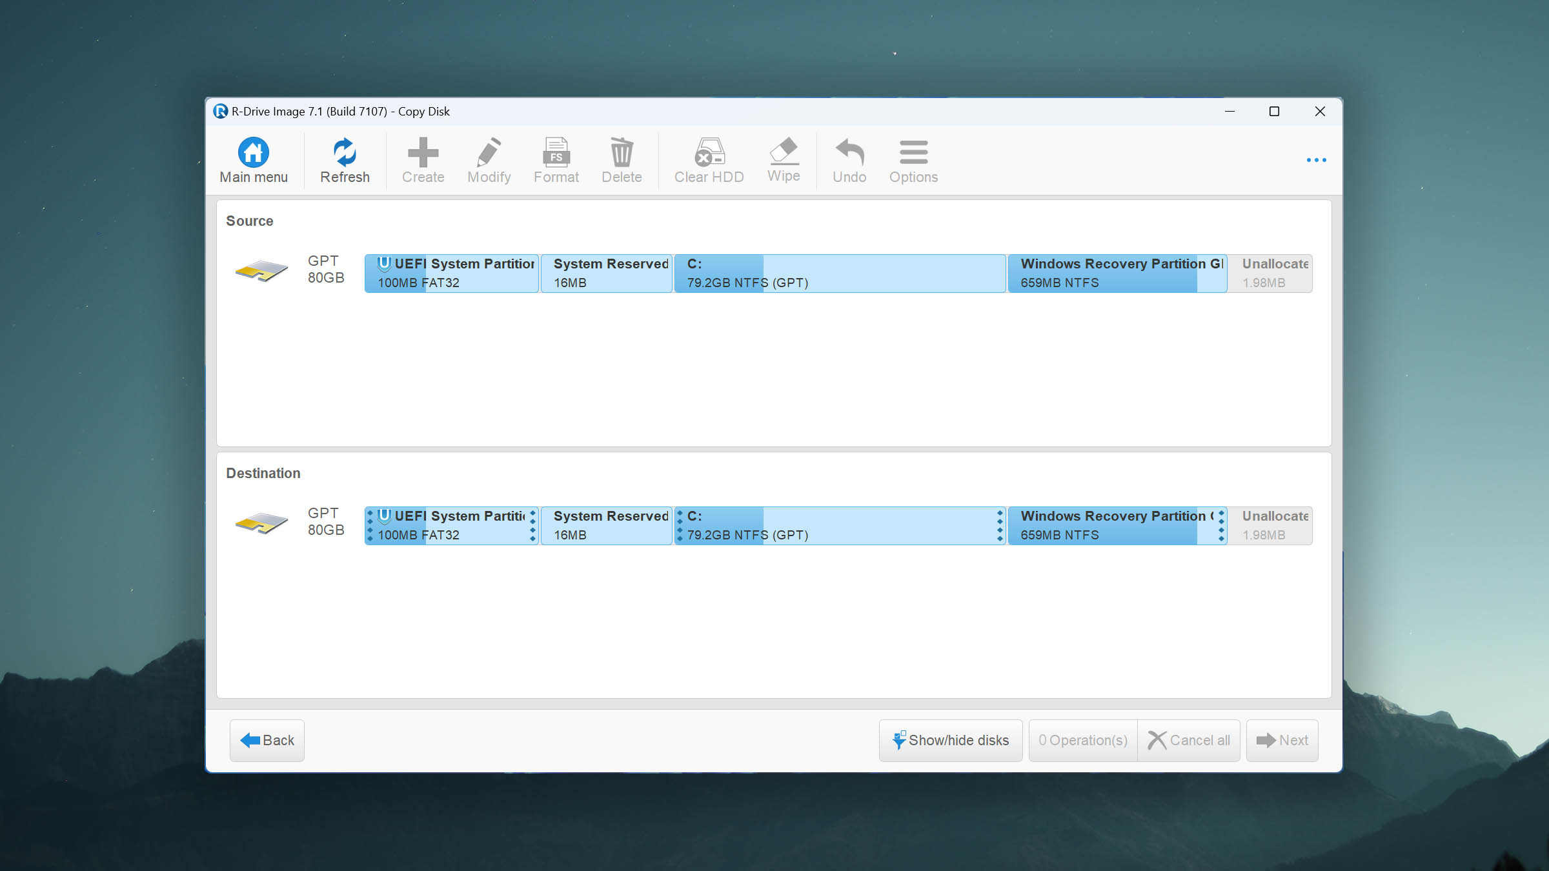Screen dimensions: 1549x871
Task: Click the Cancel all button
Action: tap(1189, 741)
